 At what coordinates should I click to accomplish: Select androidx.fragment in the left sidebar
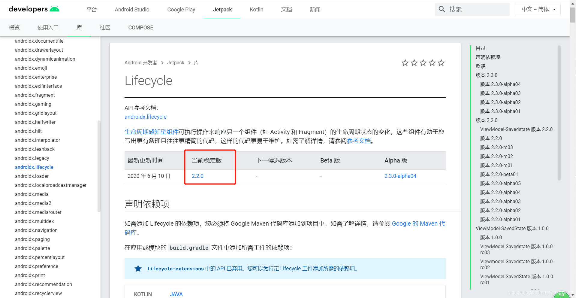point(35,95)
